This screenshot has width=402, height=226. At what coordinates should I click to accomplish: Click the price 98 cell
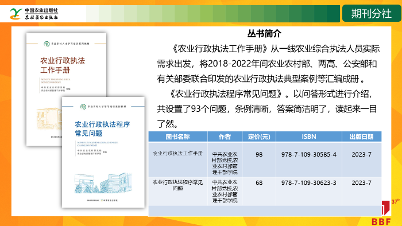[259, 154]
